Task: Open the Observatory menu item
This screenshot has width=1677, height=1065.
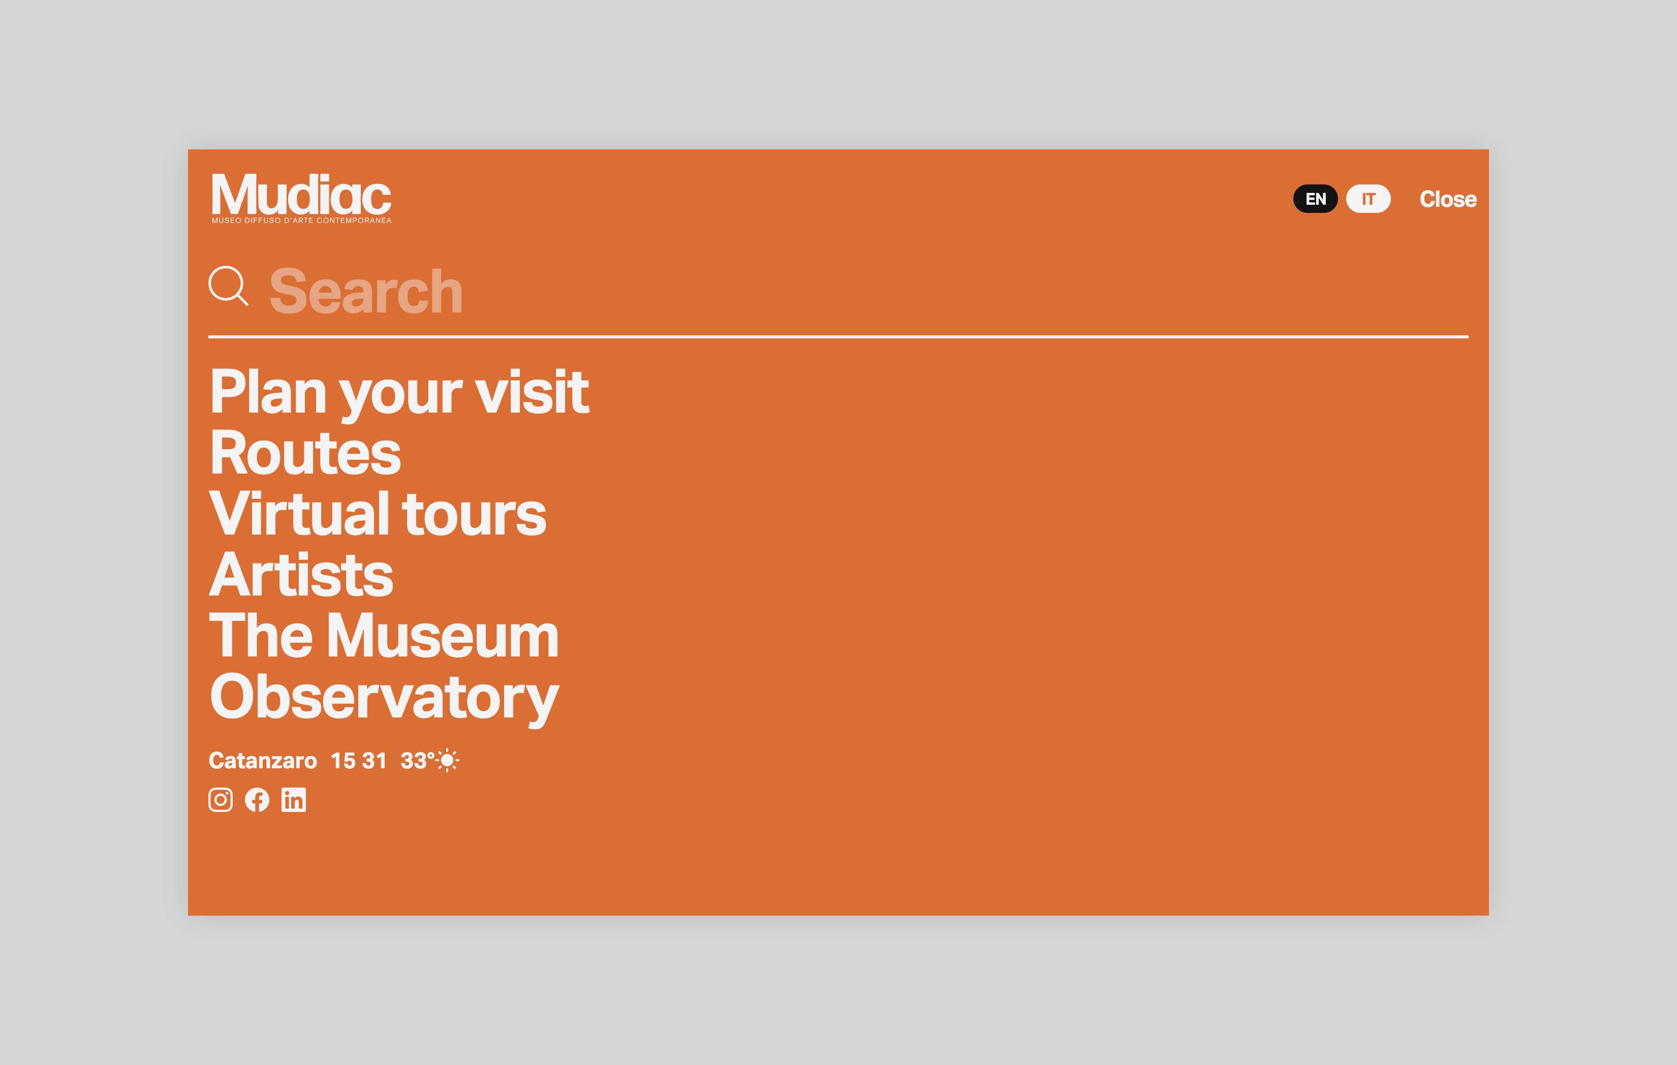Action: pyautogui.click(x=384, y=697)
